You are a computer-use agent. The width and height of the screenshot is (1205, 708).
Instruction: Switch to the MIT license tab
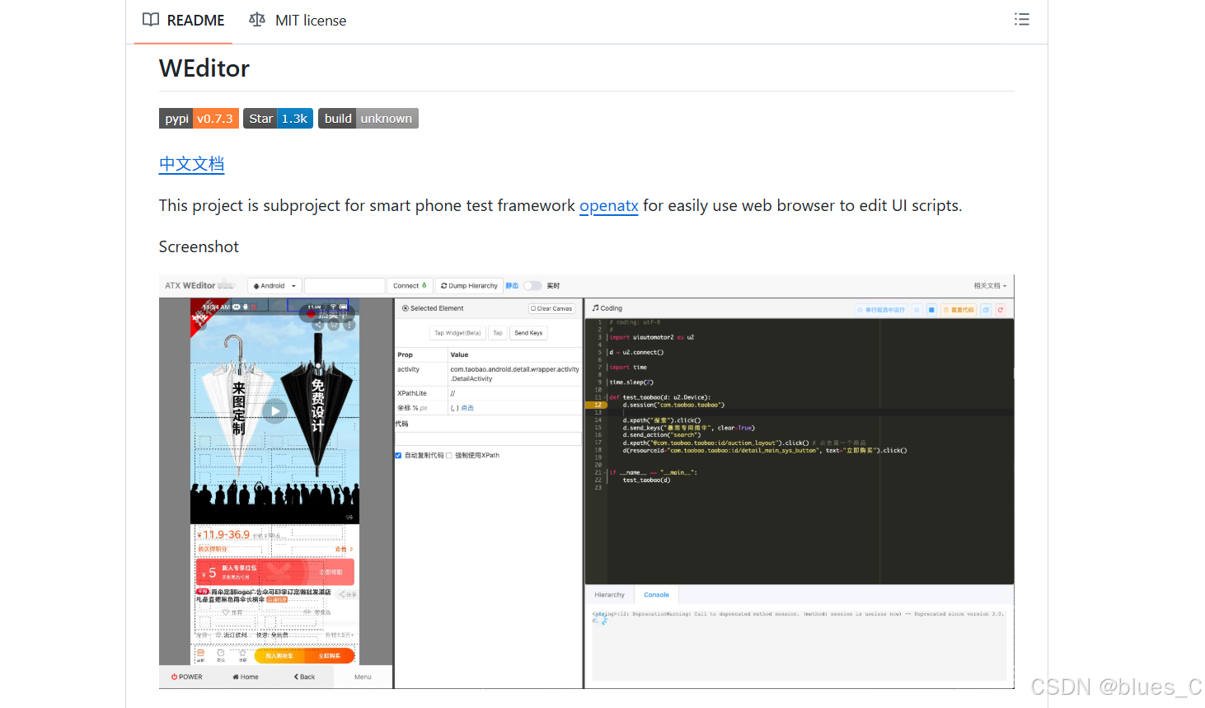(298, 21)
